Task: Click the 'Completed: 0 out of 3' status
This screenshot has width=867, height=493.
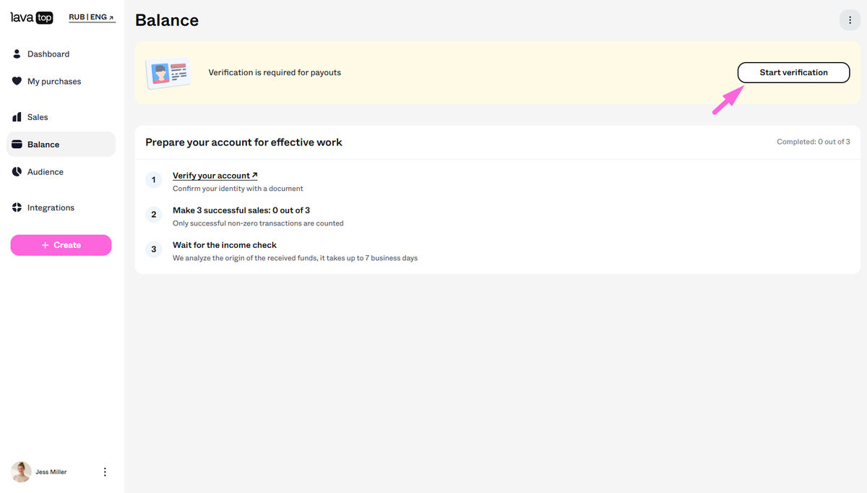Action: tap(813, 142)
